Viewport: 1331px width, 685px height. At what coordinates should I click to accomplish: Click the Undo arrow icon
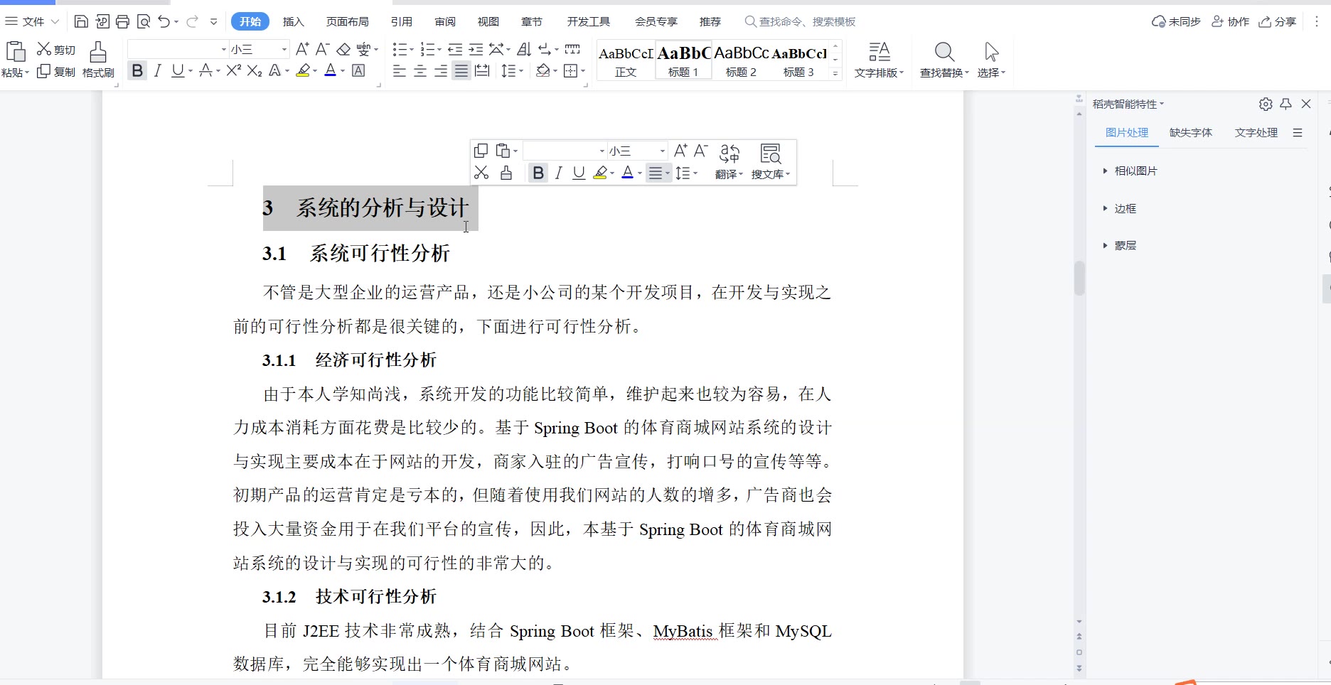pos(164,22)
